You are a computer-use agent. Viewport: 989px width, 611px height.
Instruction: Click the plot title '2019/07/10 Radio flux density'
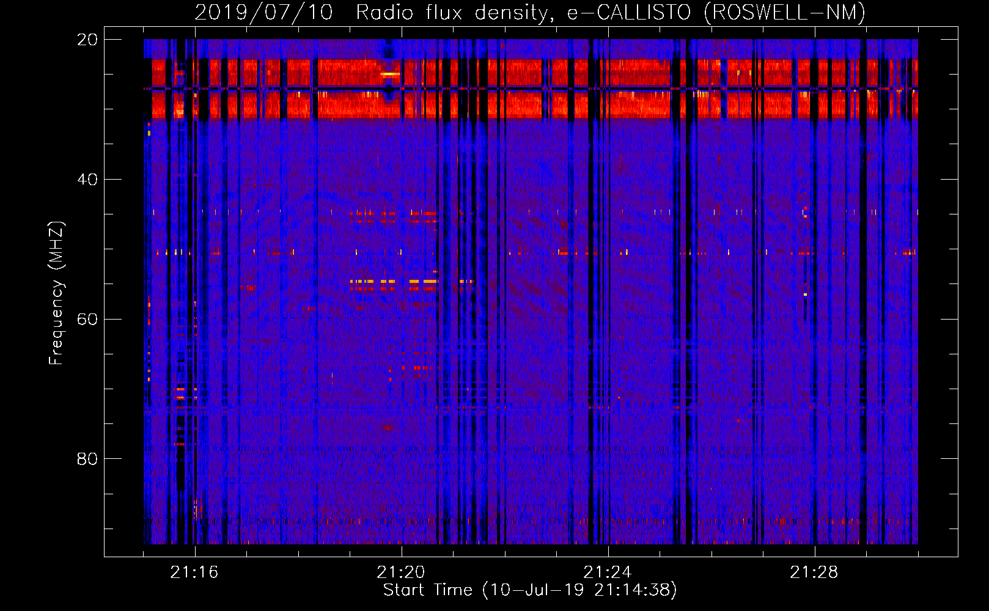[x=530, y=12]
